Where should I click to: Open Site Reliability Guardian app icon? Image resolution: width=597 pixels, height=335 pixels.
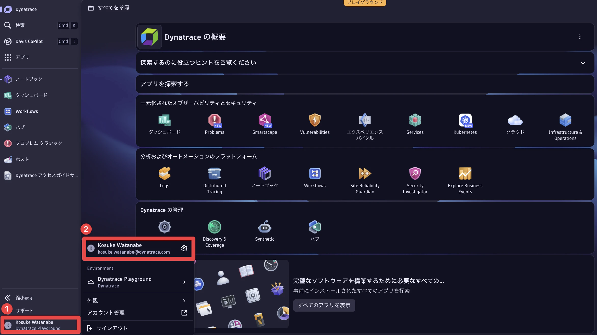[x=365, y=173]
